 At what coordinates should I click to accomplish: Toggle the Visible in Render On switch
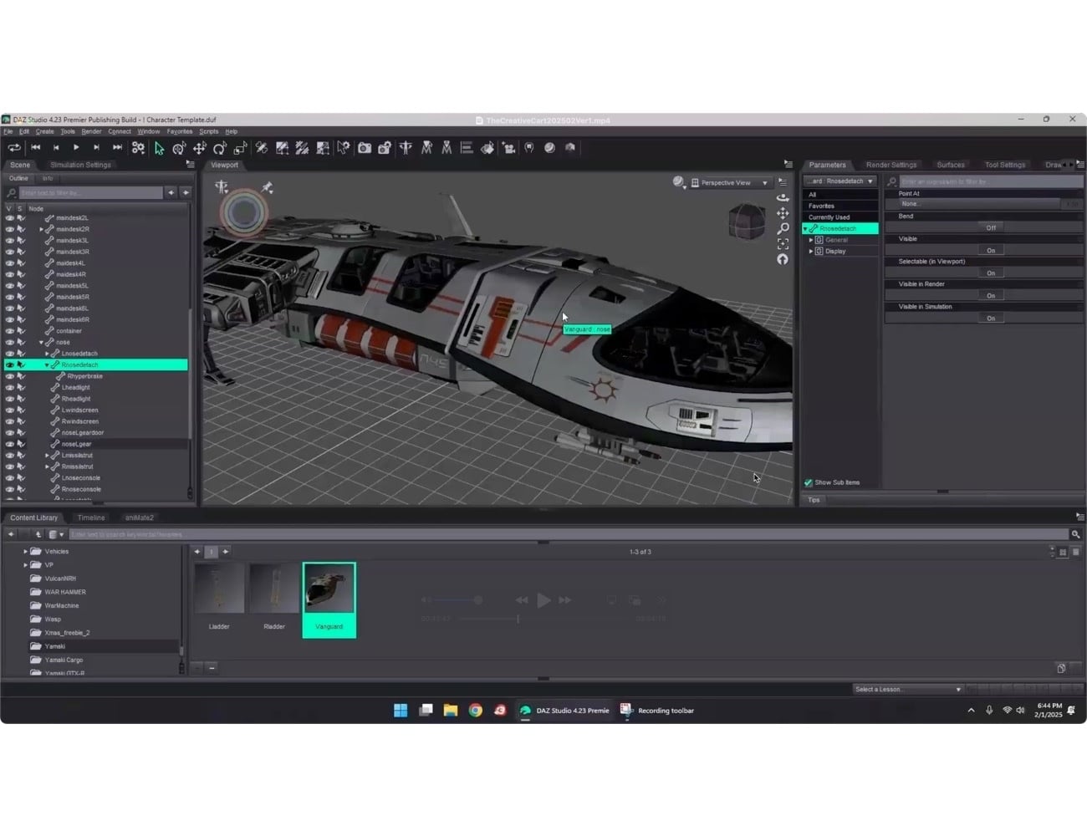pyautogui.click(x=990, y=296)
